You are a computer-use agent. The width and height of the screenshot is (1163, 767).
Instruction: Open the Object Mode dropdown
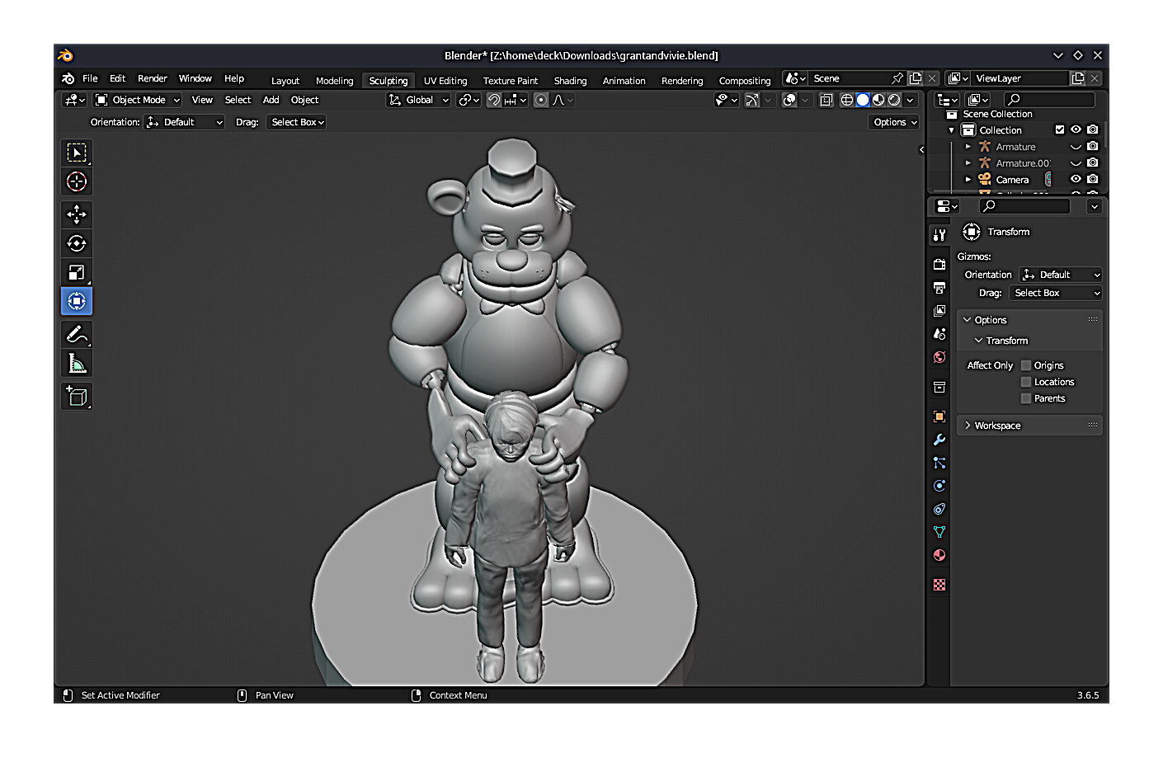coord(137,100)
